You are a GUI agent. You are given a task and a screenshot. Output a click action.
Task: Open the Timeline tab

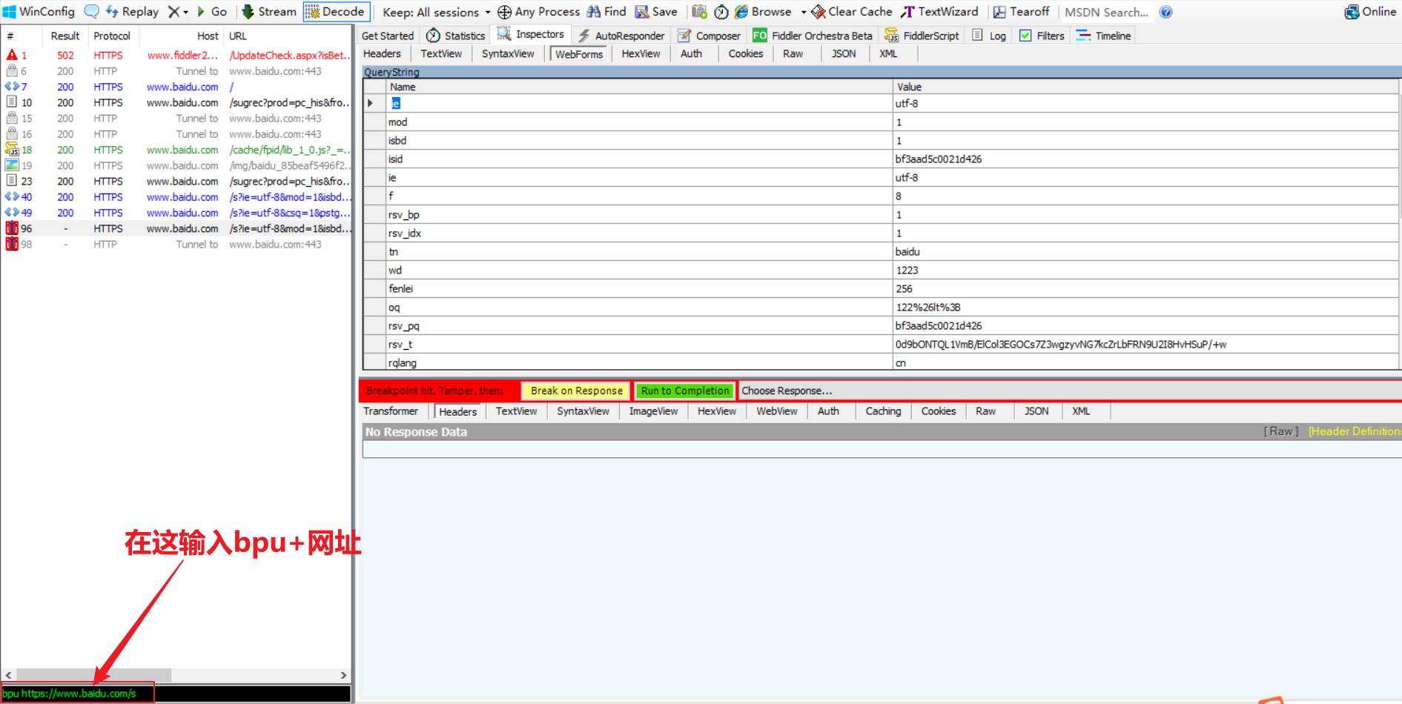pos(1104,36)
